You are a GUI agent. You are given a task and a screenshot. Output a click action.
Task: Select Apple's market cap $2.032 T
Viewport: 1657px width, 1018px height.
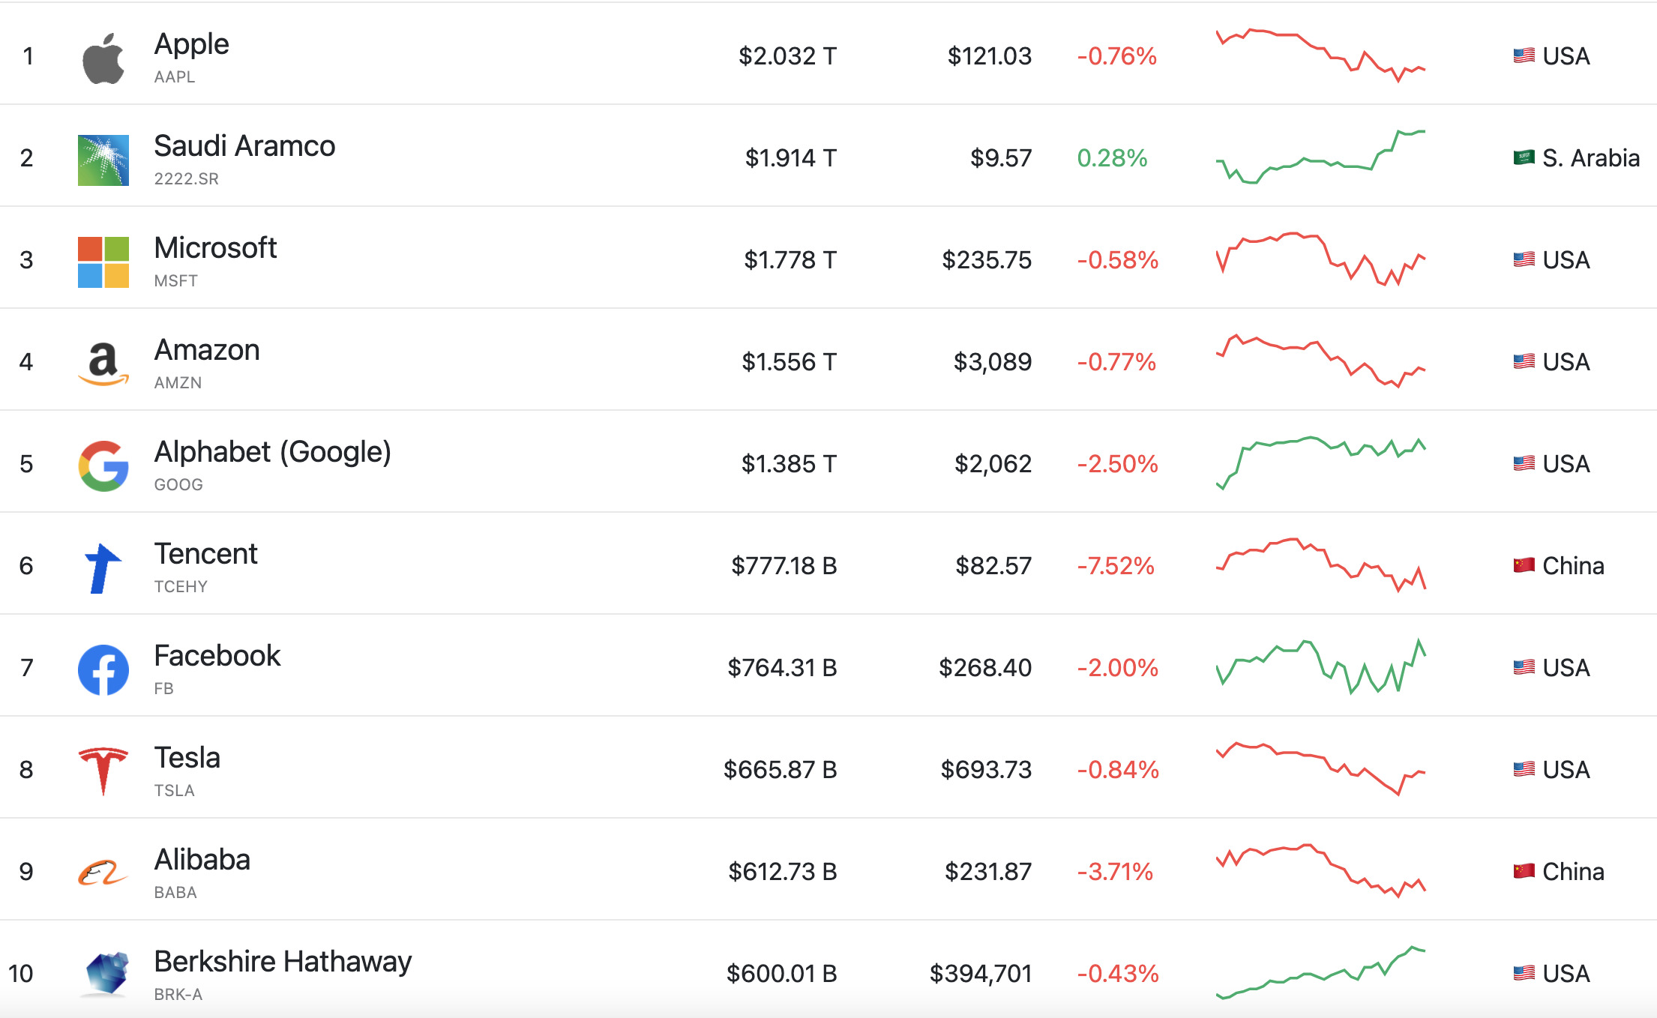tap(787, 56)
